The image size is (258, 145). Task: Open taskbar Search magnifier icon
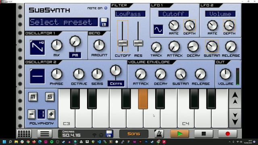pyautogui.click(x=10, y=142)
